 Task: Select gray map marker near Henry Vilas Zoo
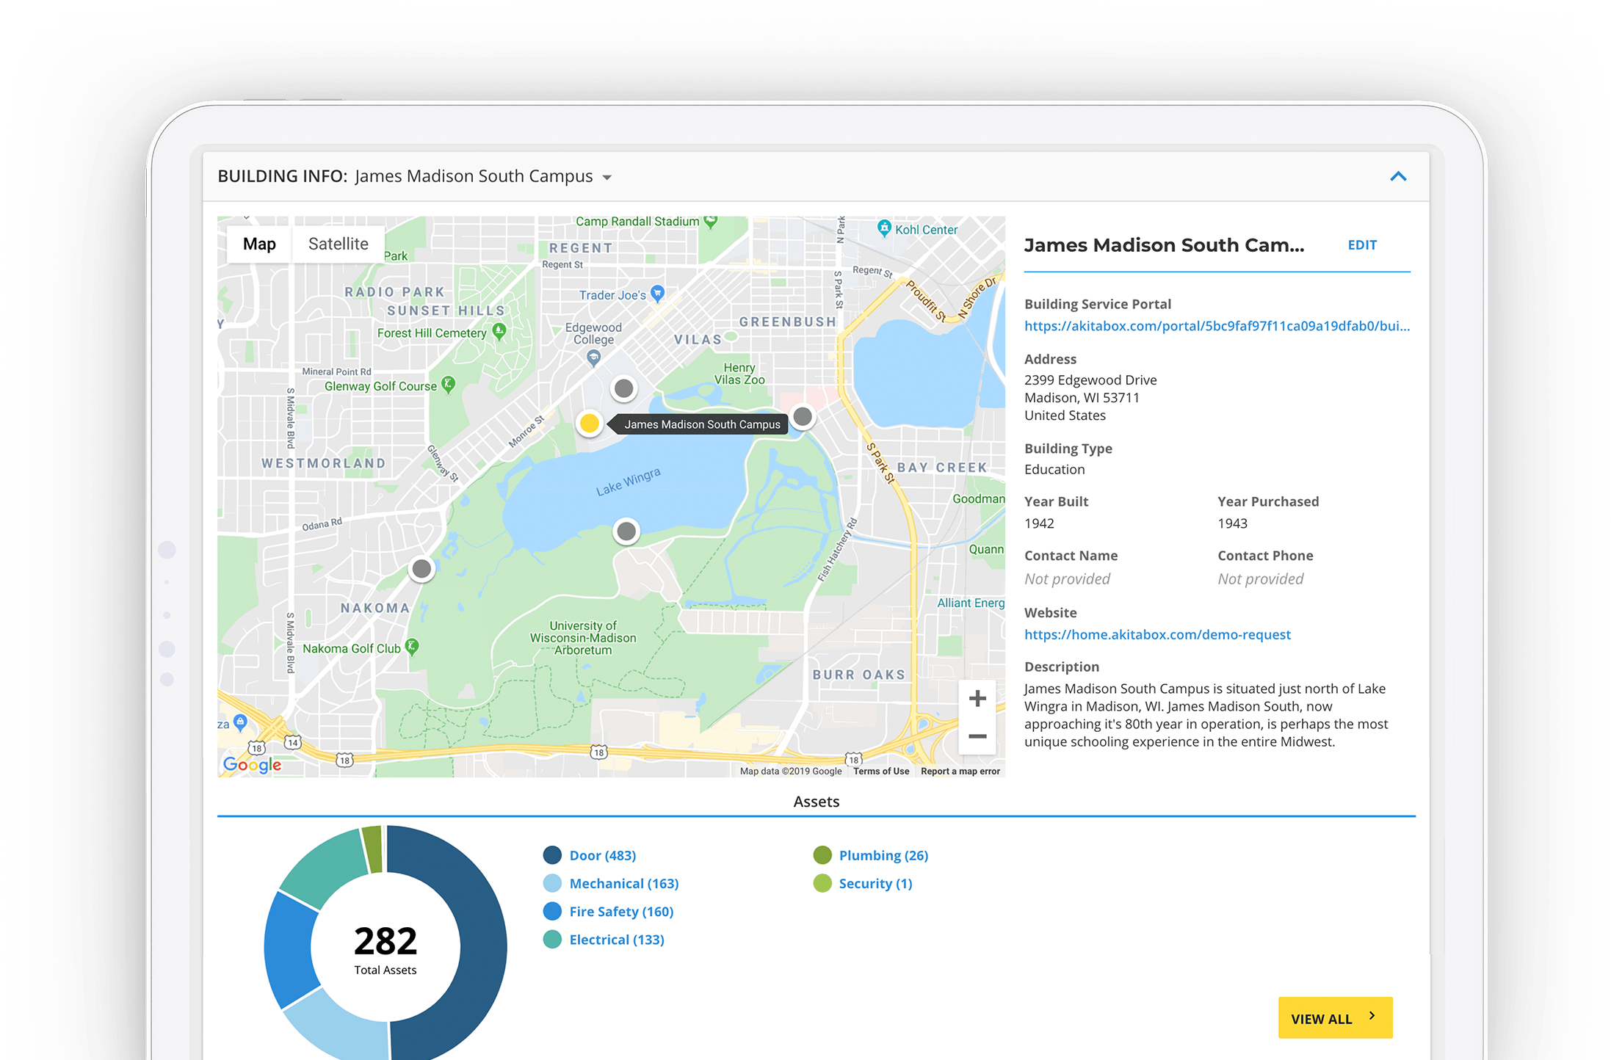[803, 416]
